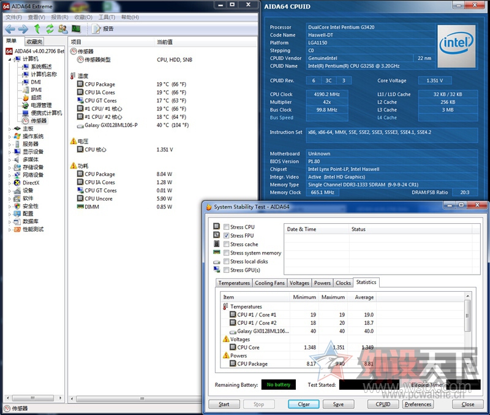Expand the 主板 motherboard tree node
The width and height of the screenshot is (490, 415).
(9, 129)
